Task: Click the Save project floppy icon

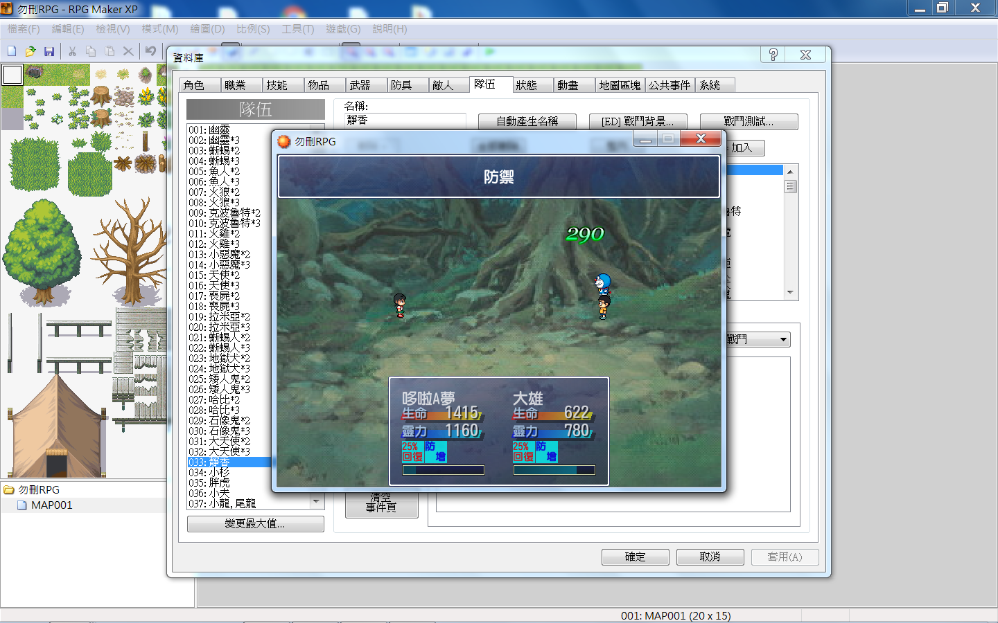Action: [49, 51]
